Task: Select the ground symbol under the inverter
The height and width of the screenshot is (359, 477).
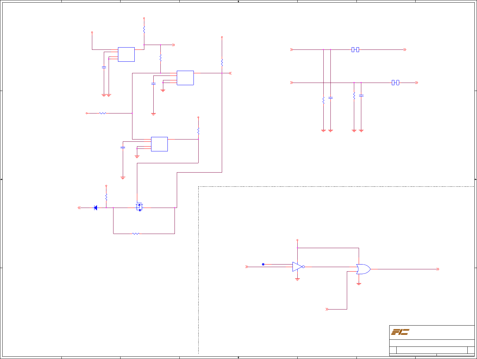Action: click(297, 280)
